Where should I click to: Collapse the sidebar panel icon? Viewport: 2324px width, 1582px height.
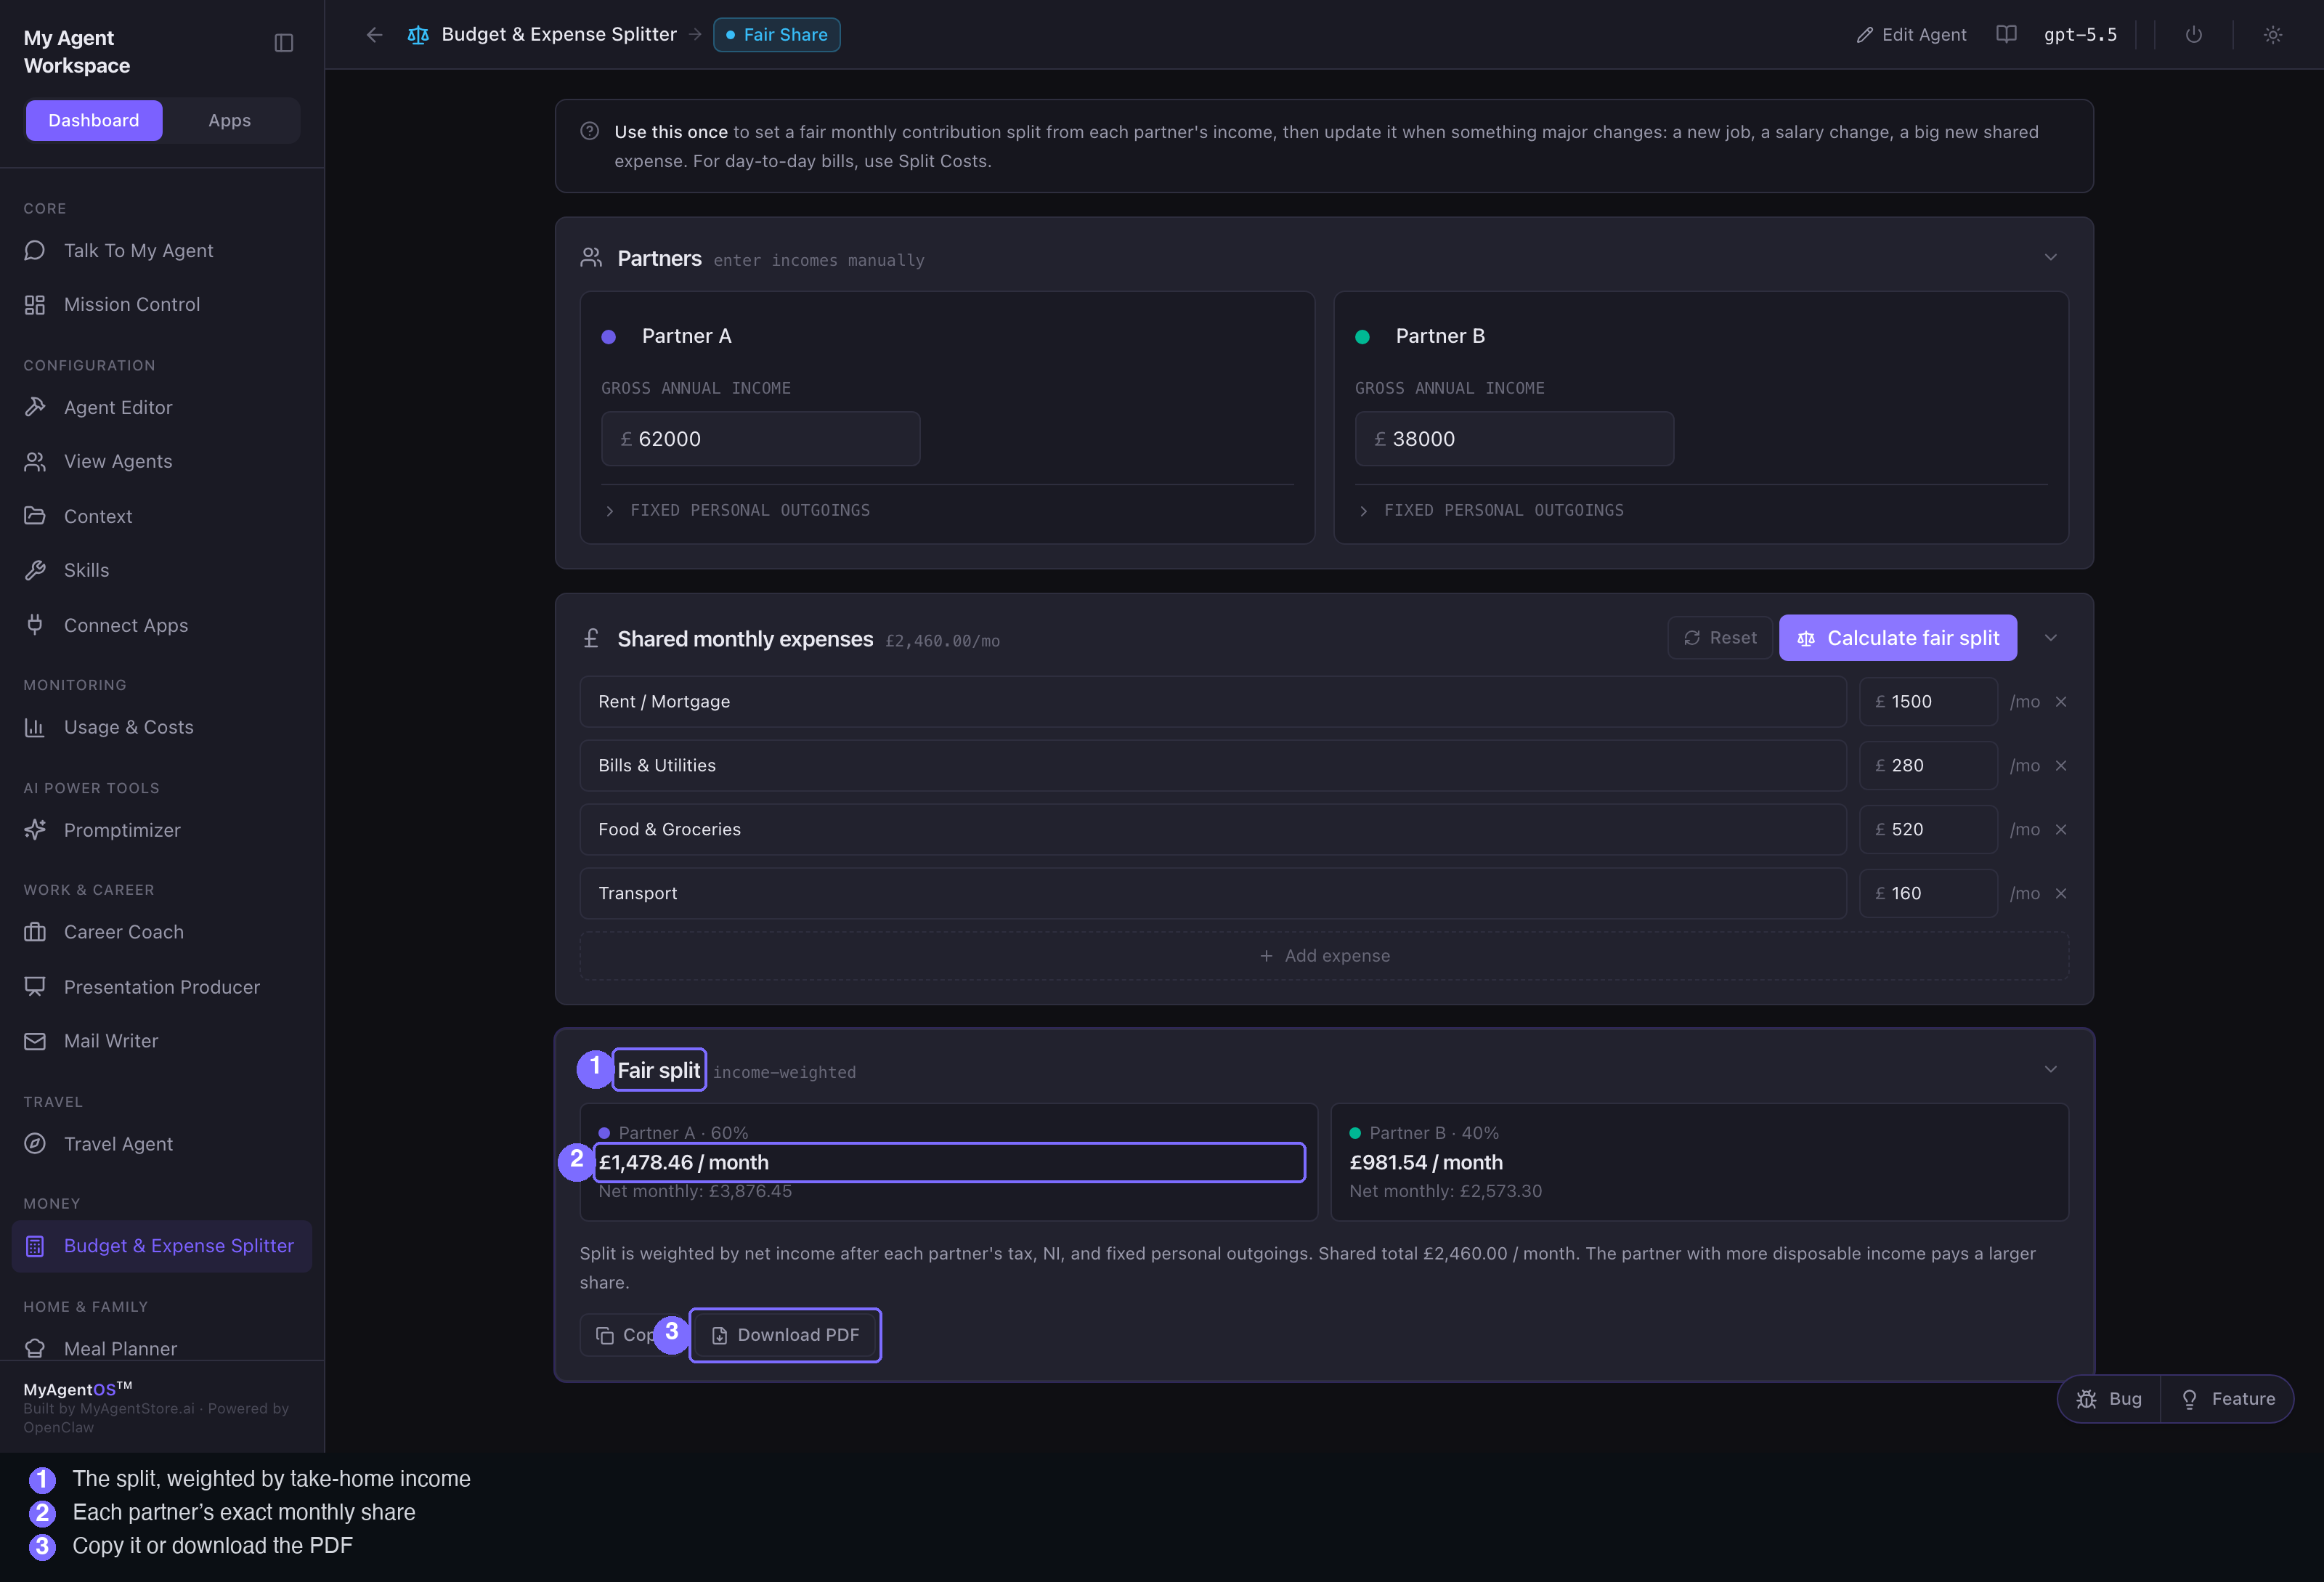pos(283,43)
